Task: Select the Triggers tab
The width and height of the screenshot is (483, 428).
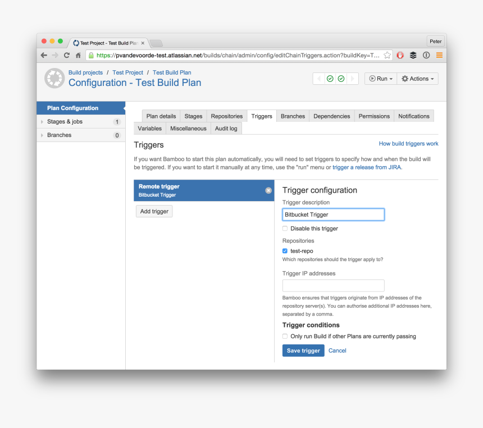Action: [x=262, y=116]
